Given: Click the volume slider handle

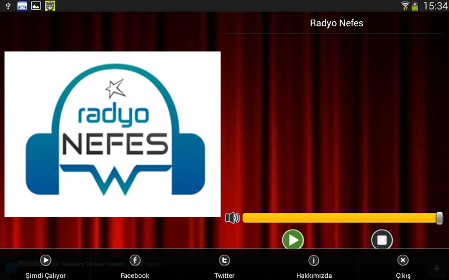Looking at the screenshot, I should point(439,218).
